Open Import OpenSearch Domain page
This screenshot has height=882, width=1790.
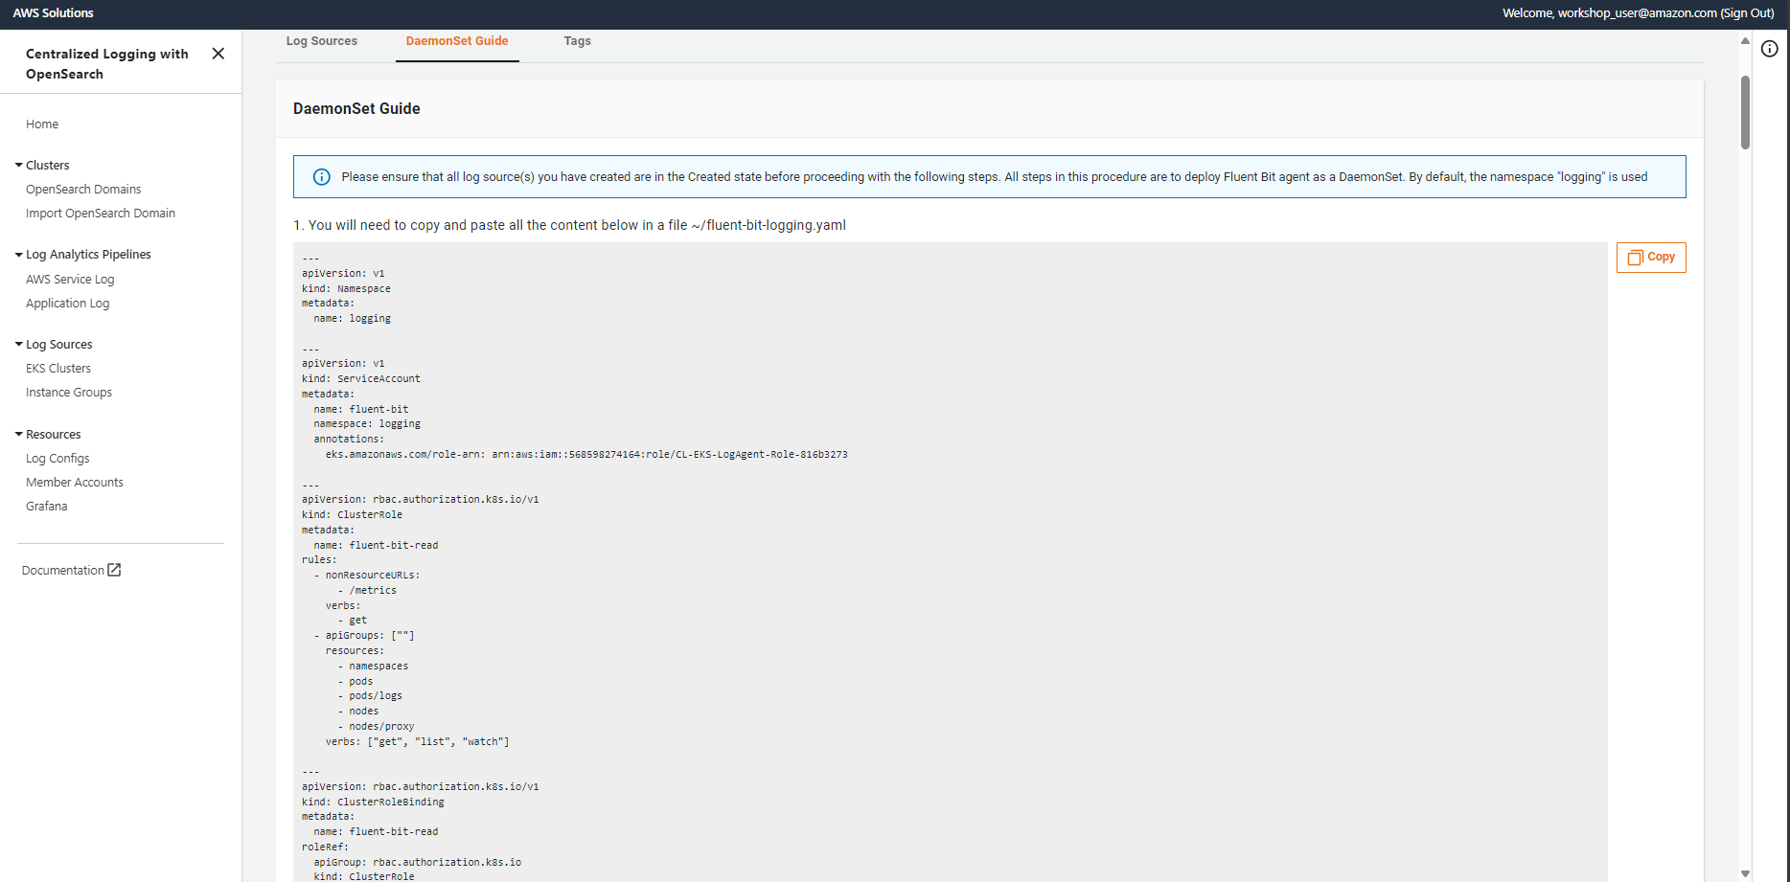coord(101,214)
